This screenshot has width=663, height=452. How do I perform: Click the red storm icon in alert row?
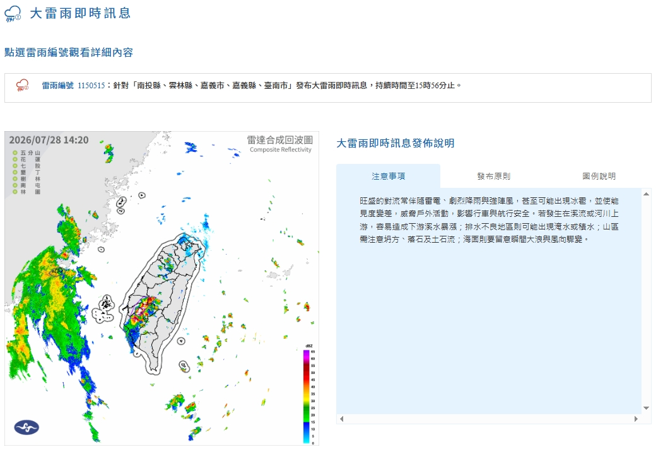pos(23,85)
